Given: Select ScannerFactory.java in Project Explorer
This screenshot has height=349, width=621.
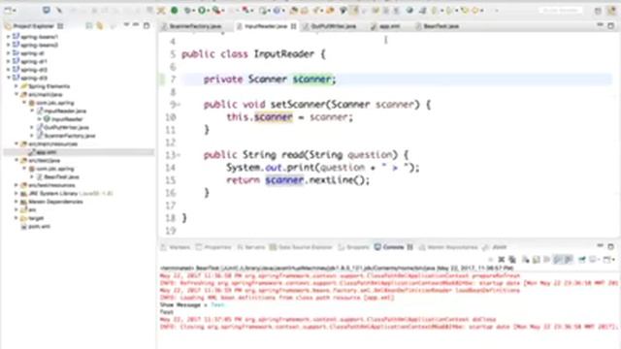Looking at the screenshot, I should (x=69, y=136).
